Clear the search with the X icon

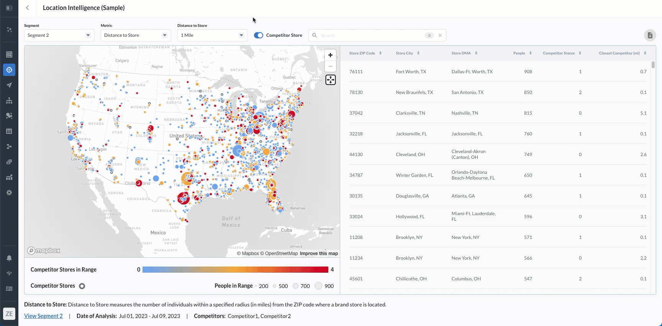[440, 35]
